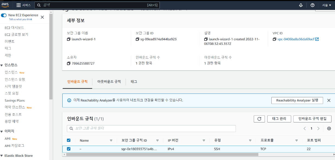Open the 서울 region dropdown
Viewport: 335px width, 160px height.
327,5
